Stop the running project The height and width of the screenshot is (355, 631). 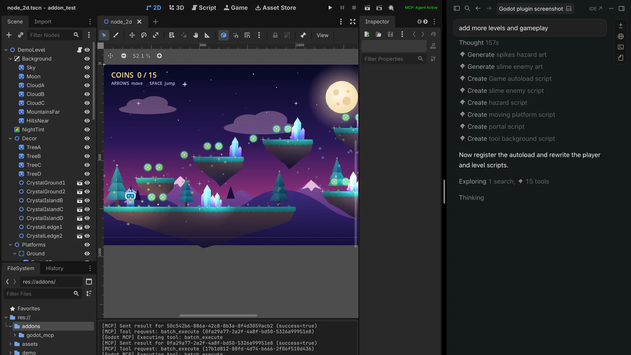point(354,8)
